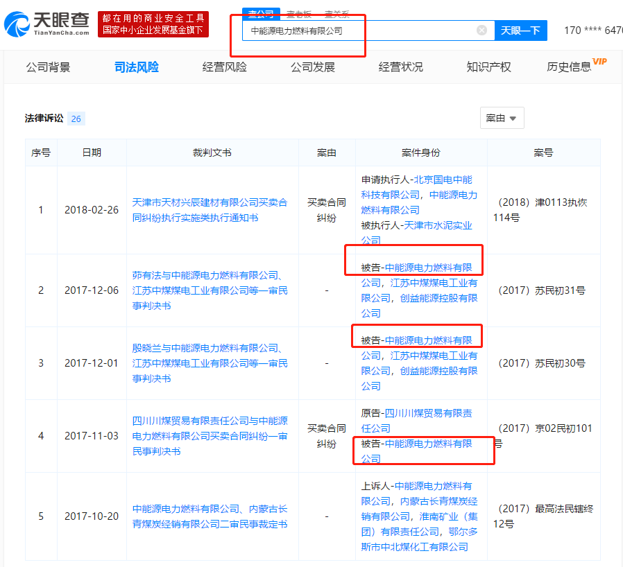
Task: Click the 法律诉讼 count badge 26
Action: pos(76,119)
